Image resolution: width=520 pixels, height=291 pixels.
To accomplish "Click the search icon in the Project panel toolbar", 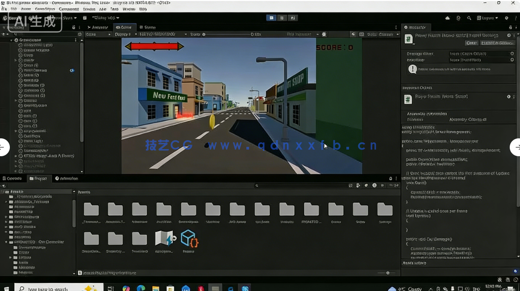I will (x=256, y=185).
